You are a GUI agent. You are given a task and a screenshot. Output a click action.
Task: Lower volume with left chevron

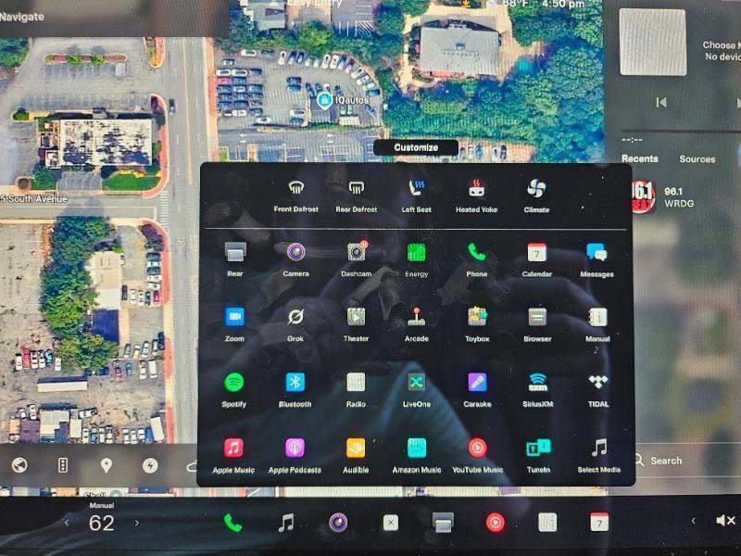[x=693, y=521]
